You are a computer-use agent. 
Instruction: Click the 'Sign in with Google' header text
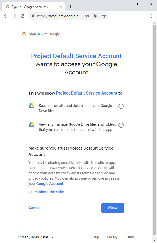[x=44, y=34]
